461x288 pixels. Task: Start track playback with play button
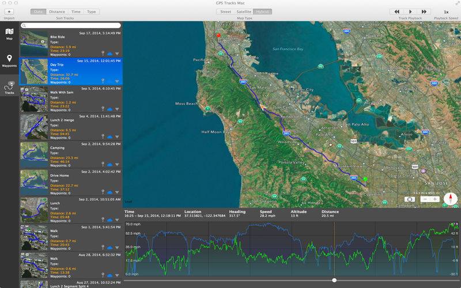(x=410, y=12)
